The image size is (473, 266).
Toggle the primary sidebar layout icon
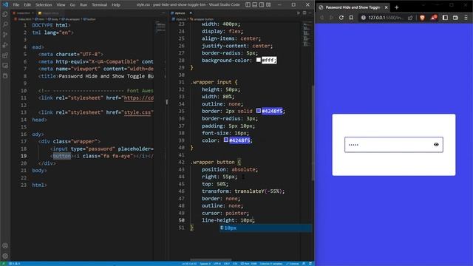pyautogui.click(x=248, y=4)
